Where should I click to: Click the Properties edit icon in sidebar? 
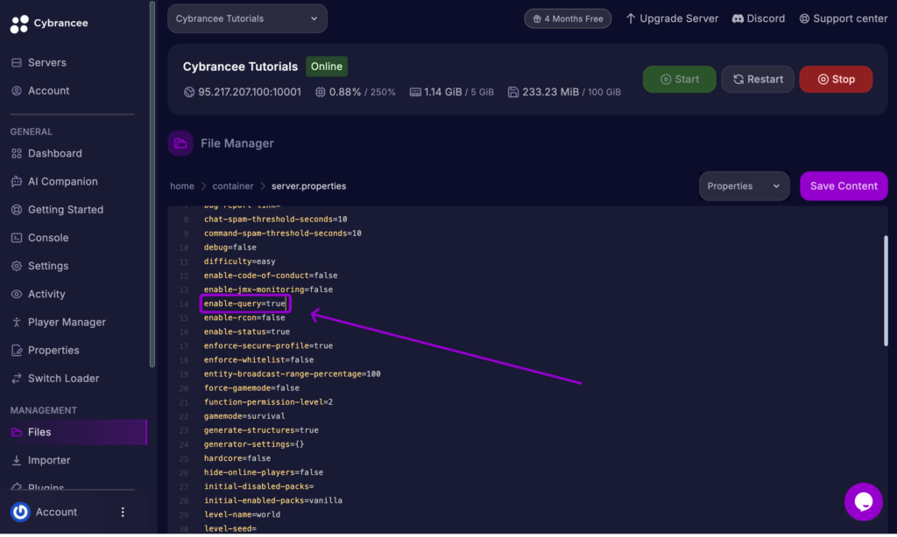click(x=17, y=350)
